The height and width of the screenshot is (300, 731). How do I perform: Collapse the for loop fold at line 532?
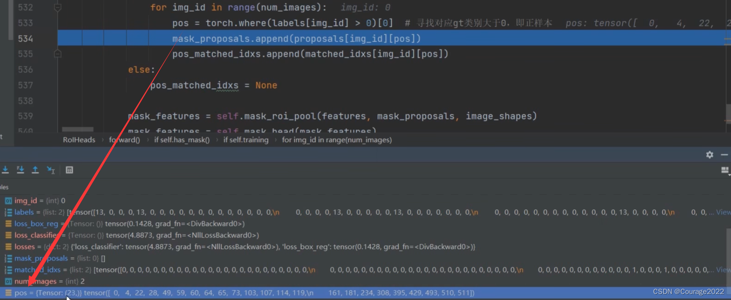click(x=57, y=7)
